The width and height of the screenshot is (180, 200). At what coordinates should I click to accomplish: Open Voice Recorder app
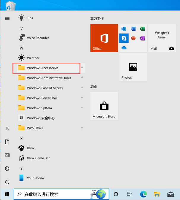click(x=38, y=38)
